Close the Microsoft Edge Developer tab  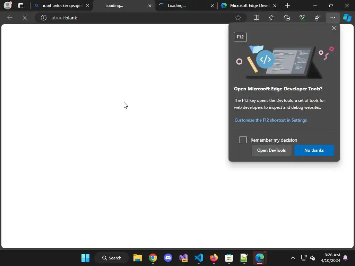point(275,6)
